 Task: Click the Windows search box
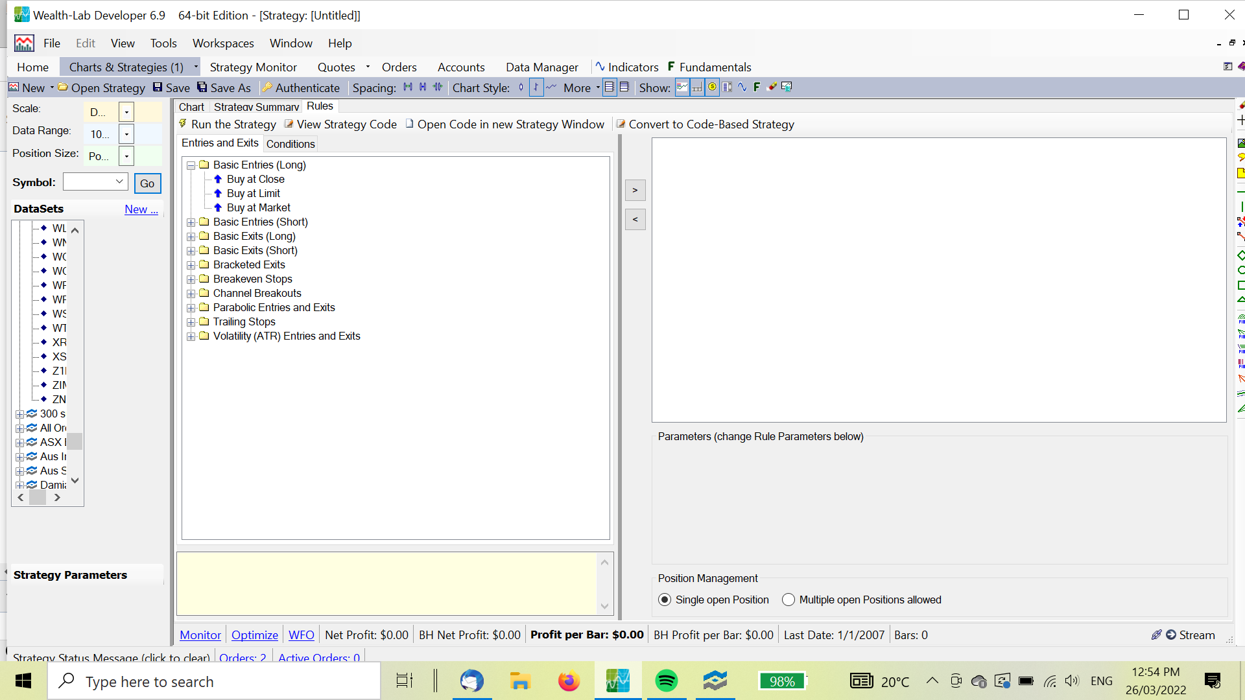pos(214,681)
